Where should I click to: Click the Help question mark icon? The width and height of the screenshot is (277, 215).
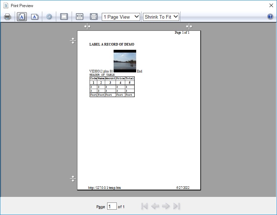(x=270, y=17)
